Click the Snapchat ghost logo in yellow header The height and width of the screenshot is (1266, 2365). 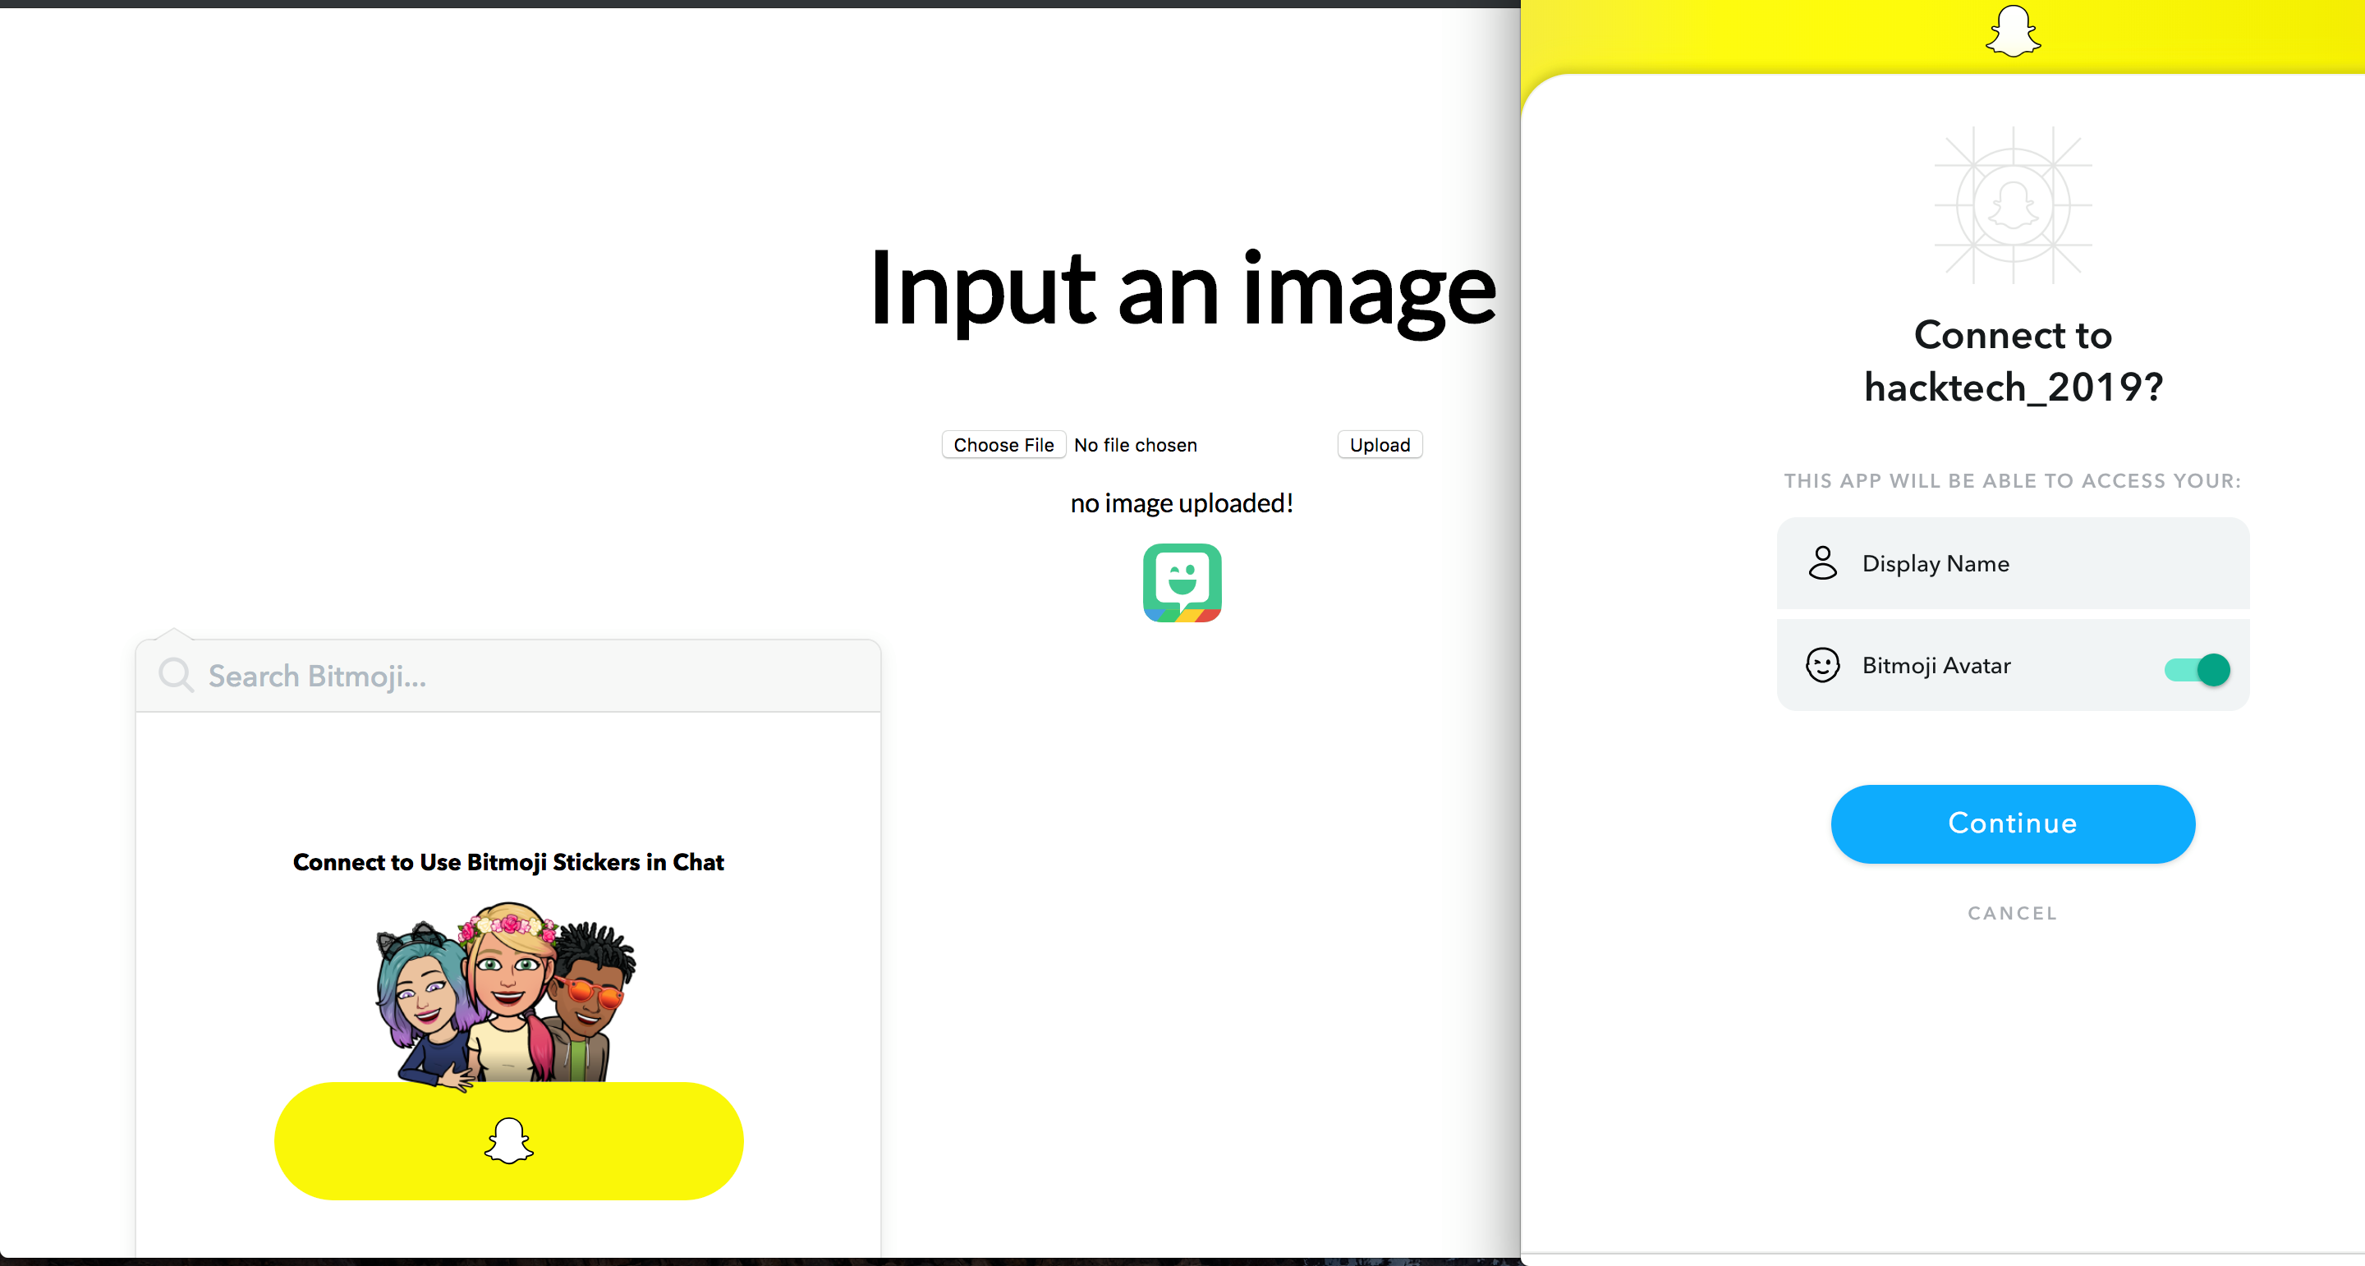[2013, 32]
